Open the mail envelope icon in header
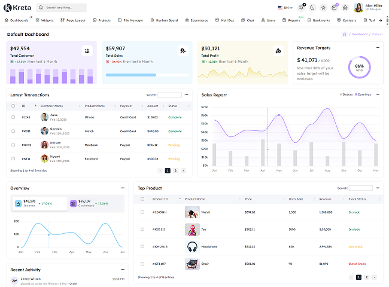 (x=334, y=8)
